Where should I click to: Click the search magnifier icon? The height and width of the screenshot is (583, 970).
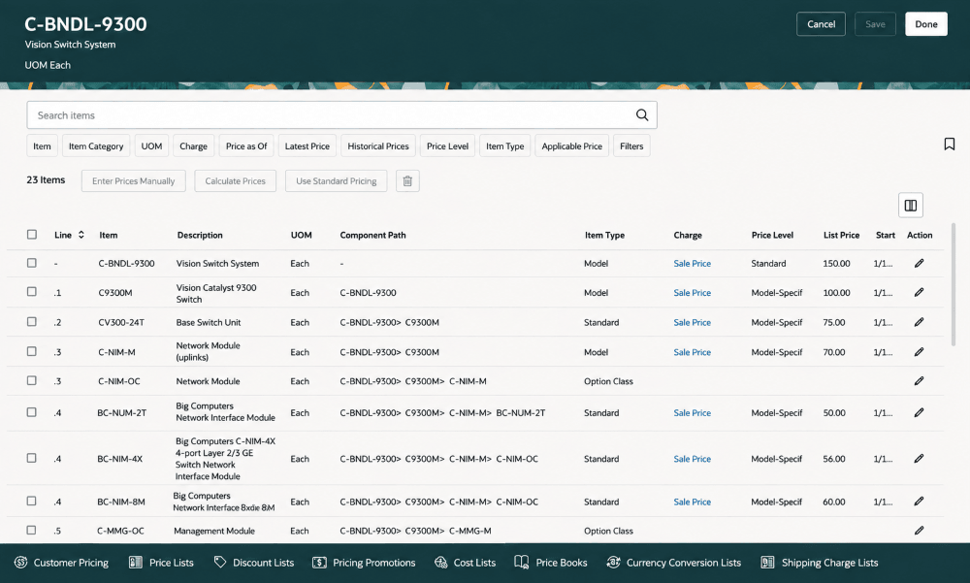point(642,115)
